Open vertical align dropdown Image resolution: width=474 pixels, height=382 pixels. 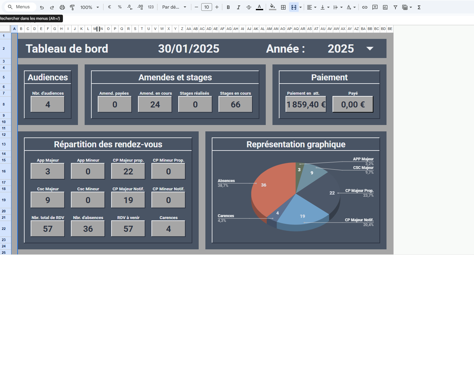325,7
